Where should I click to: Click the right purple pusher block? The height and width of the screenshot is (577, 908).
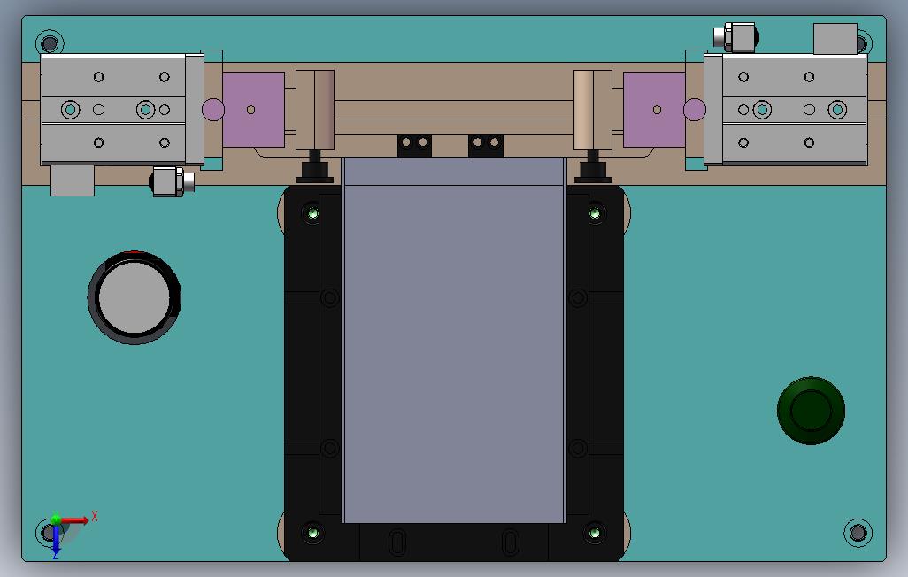(x=654, y=110)
